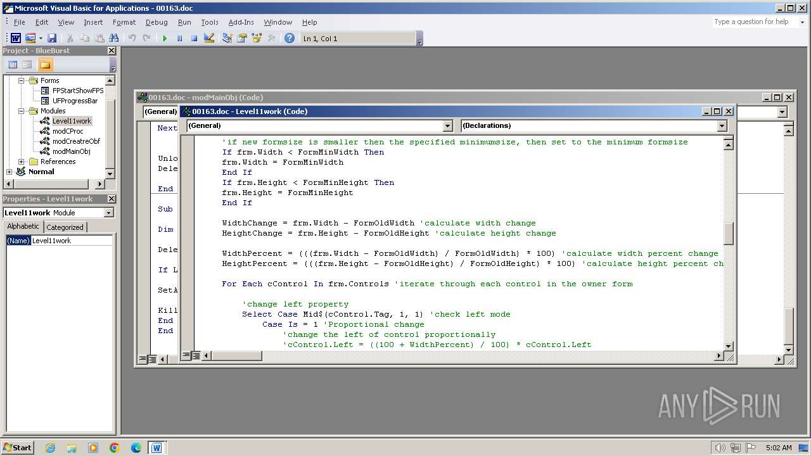Open the Window menu
Image resolution: width=811 pixels, height=456 pixels.
[x=278, y=22]
